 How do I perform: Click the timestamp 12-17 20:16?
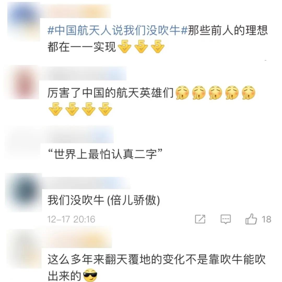point(71,219)
